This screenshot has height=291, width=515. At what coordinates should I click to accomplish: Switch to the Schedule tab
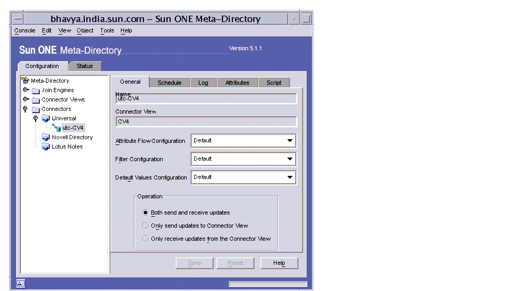click(170, 83)
